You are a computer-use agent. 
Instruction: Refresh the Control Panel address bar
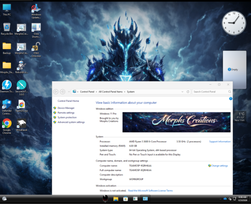point(188,92)
